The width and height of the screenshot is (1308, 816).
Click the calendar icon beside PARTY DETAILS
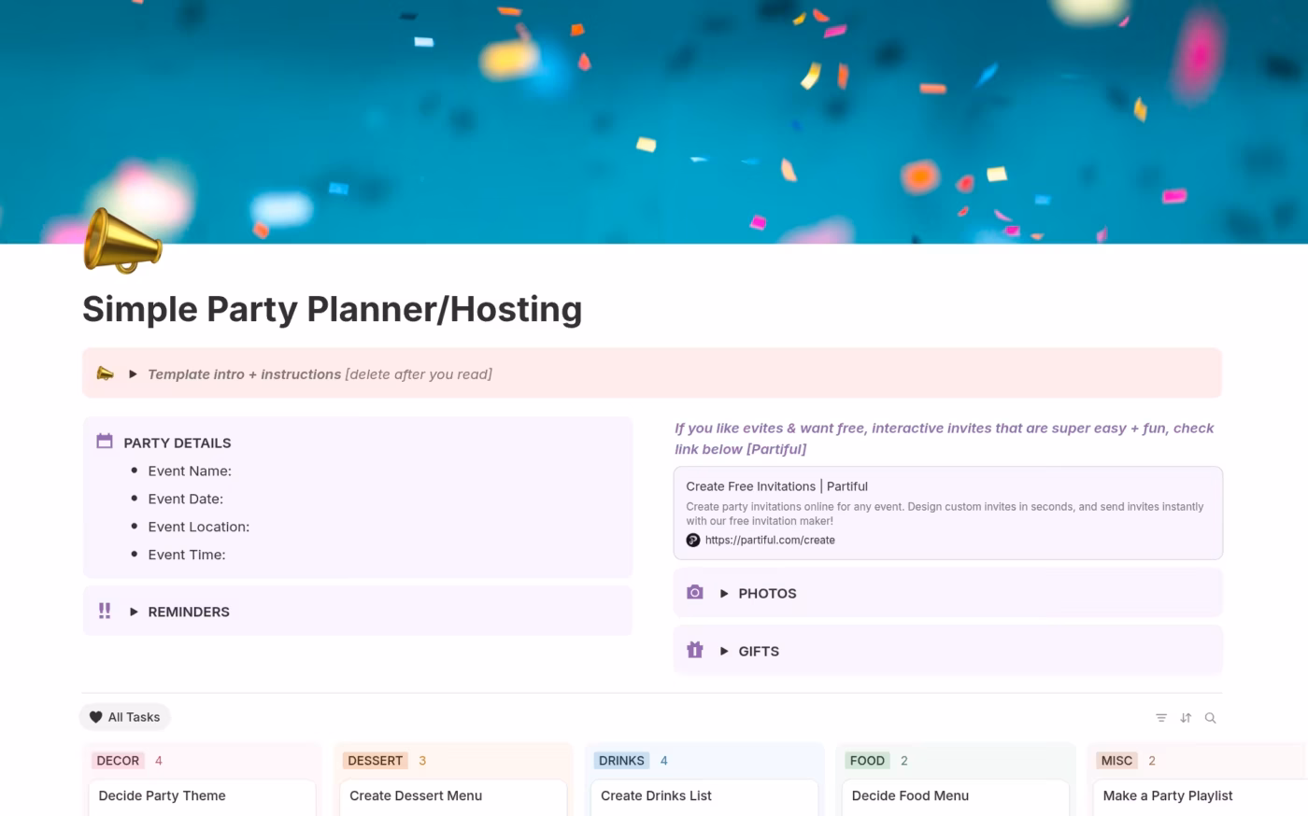[105, 441]
